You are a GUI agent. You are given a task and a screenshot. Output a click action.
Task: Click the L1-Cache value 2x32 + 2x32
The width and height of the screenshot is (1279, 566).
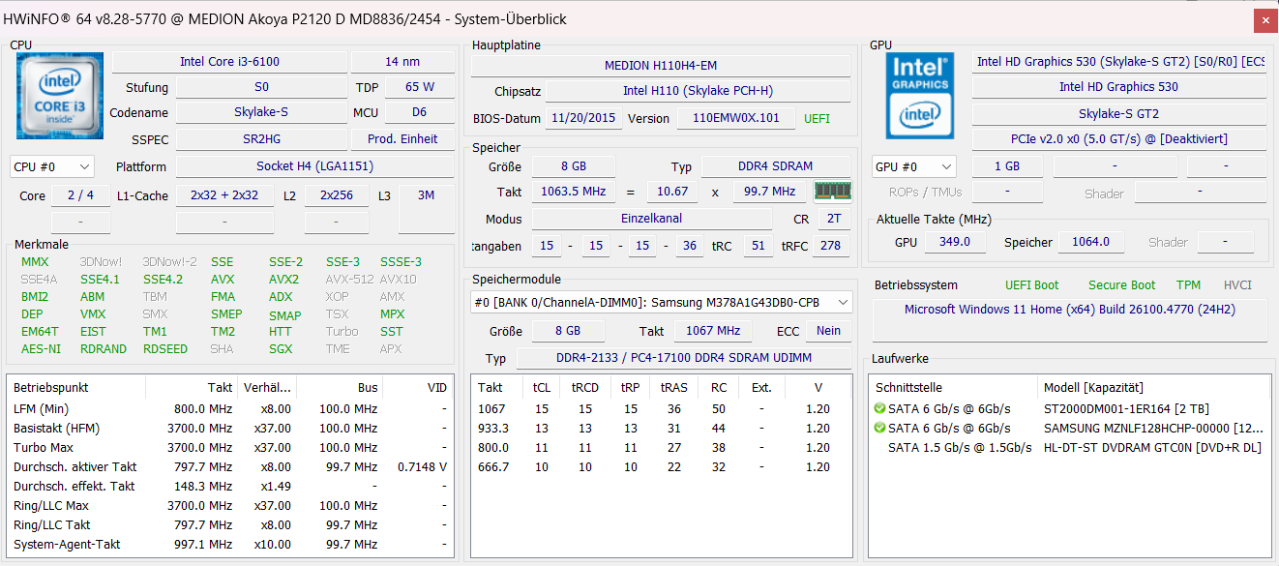[224, 195]
